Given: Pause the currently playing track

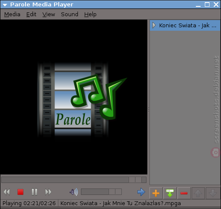Looking at the screenshot, I should click(x=34, y=192).
